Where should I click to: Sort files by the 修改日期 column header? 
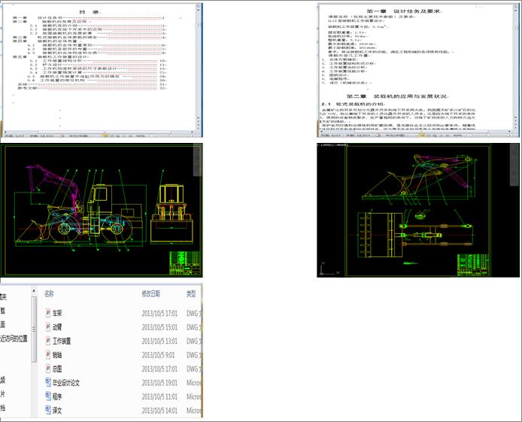[150, 293]
